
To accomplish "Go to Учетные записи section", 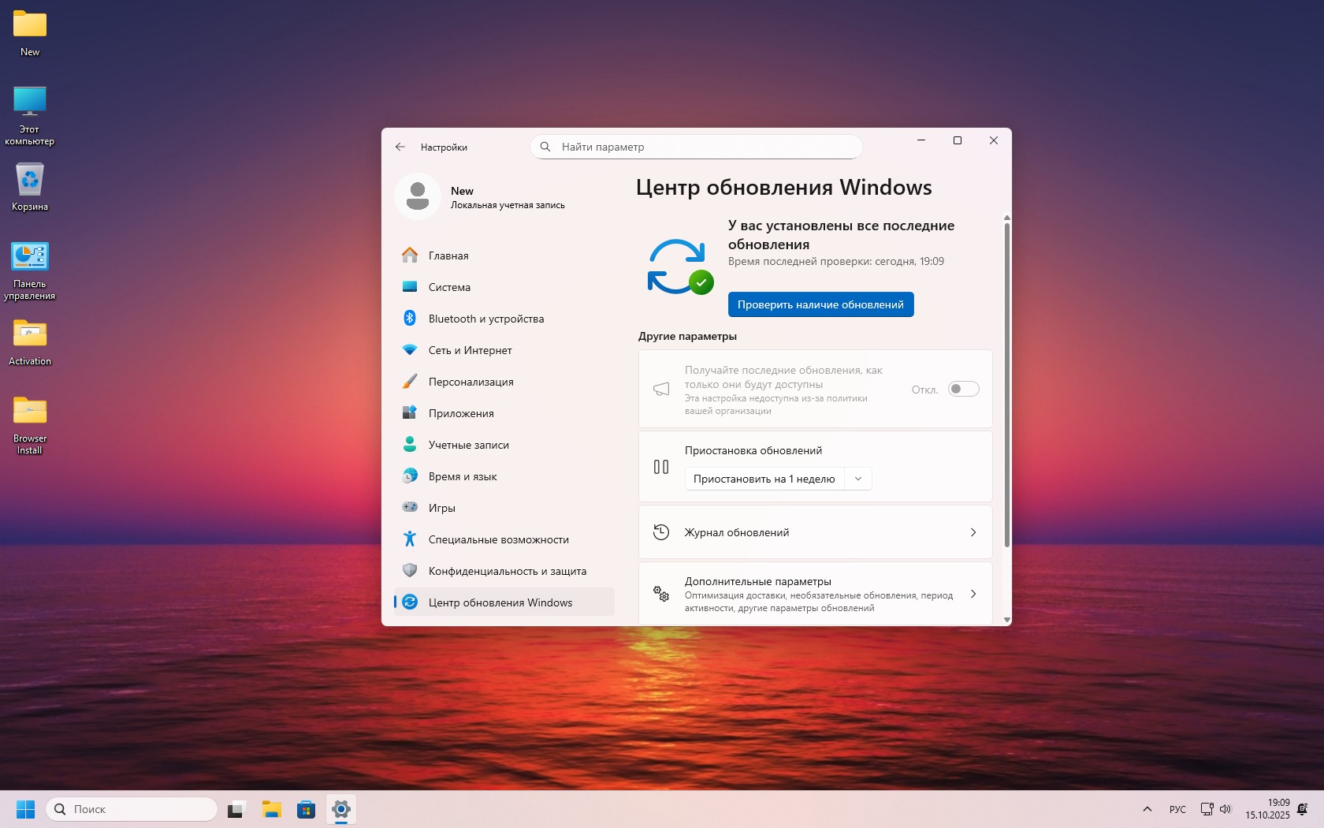I will coord(468,445).
